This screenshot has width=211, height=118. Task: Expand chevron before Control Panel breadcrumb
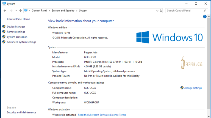29,11
